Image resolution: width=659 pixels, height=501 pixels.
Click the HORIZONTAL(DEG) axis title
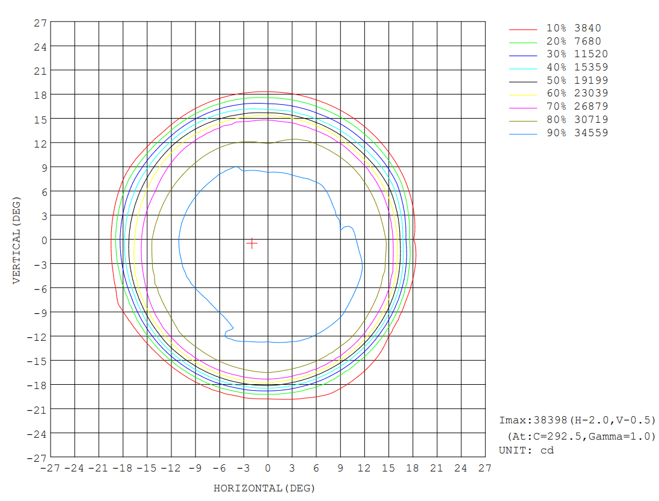264,488
